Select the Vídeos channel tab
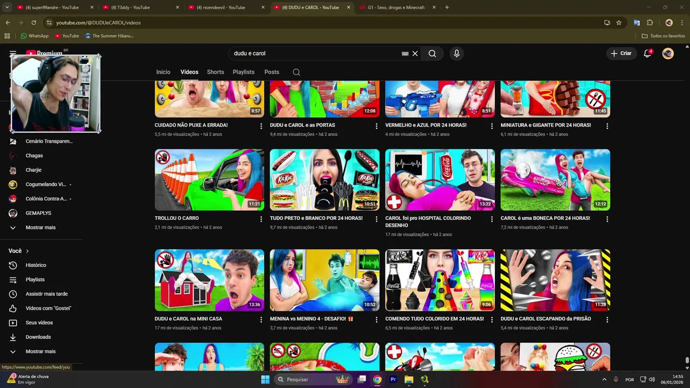690x388 pixels. pyautogui.click(x=189, y=72)
